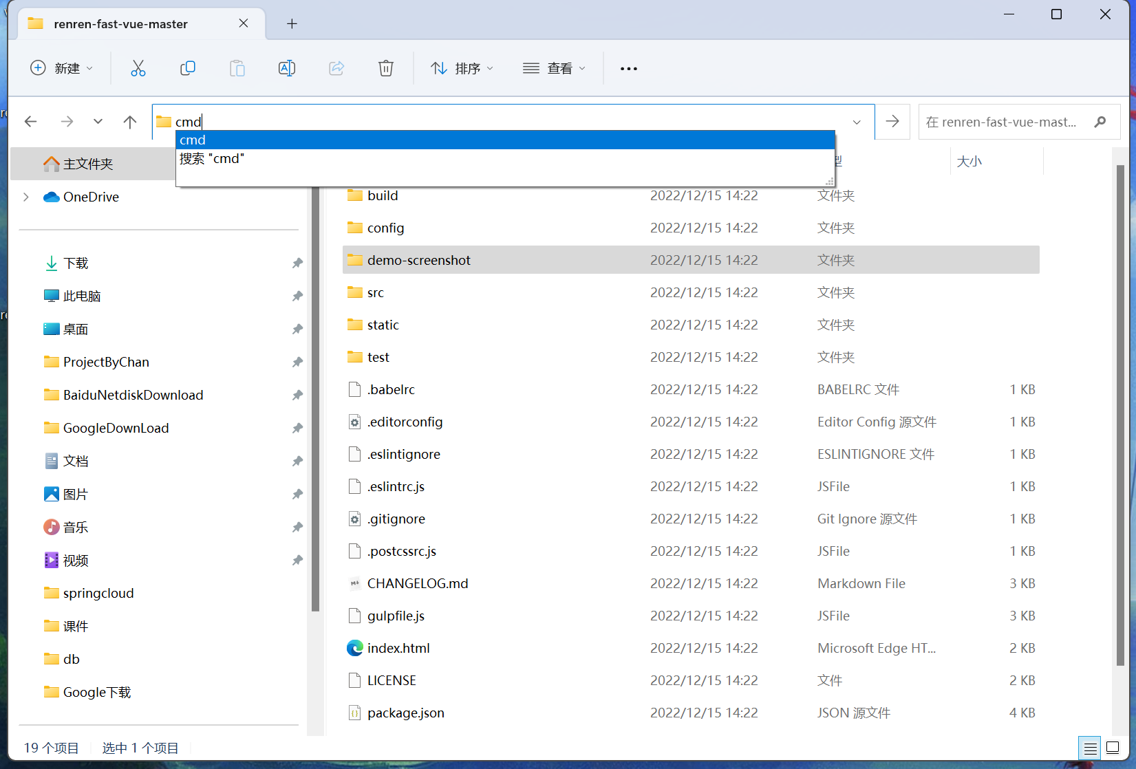This screenshot has height=769, width=1136.
Task: Choose the cmd autocomplete suggestion
Action: pyautogui.click(x=505, y=140)
